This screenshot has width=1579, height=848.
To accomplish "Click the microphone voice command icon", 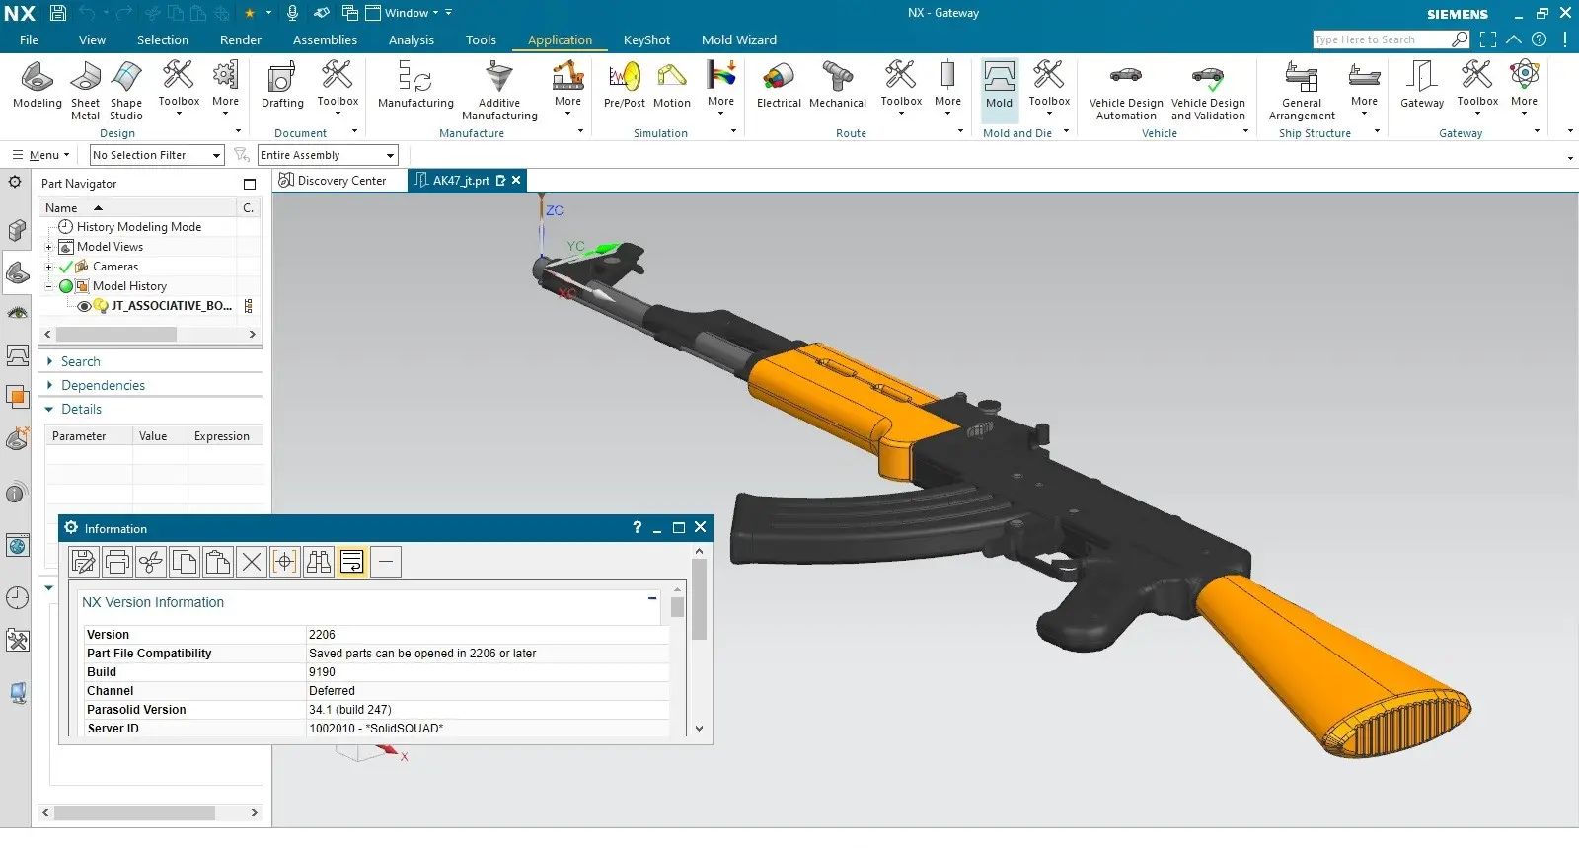I will coord(292,13).
